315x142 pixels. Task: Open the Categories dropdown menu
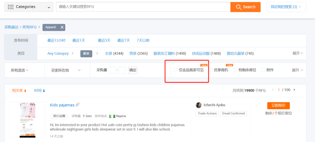coord(29,7)
